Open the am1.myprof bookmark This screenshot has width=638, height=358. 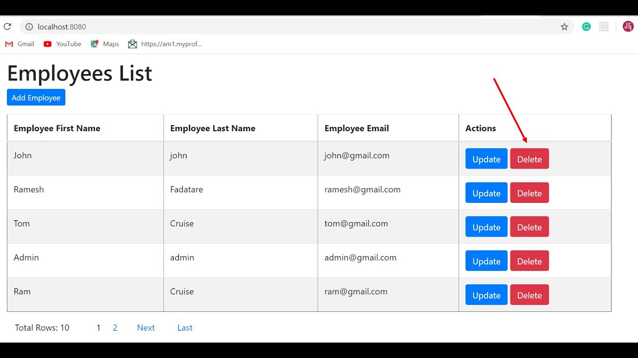point(165,44)
